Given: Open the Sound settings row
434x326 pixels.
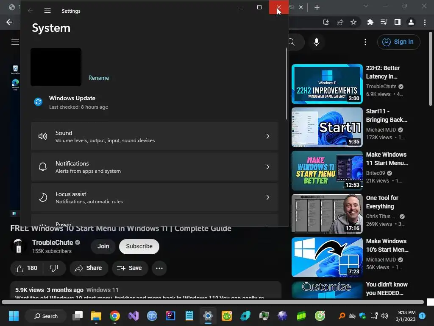Looking at the screenshot, I should coord(154,136).
